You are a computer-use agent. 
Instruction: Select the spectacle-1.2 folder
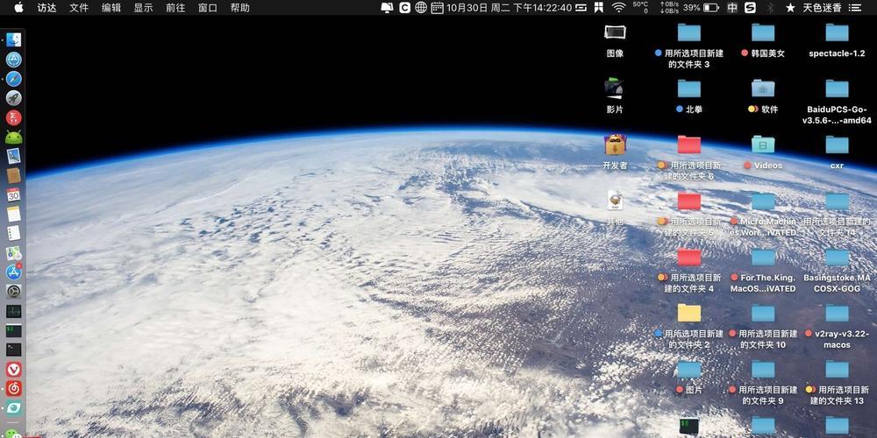click(x=837, y=32)
